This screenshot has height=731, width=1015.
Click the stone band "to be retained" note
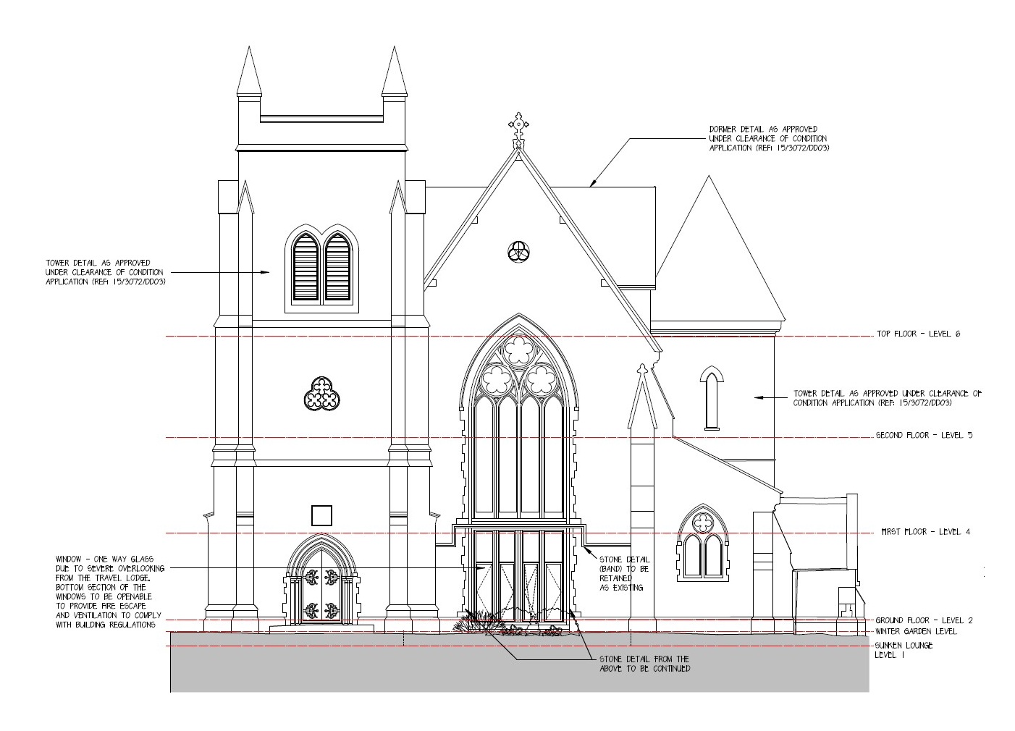coord(624,573)
